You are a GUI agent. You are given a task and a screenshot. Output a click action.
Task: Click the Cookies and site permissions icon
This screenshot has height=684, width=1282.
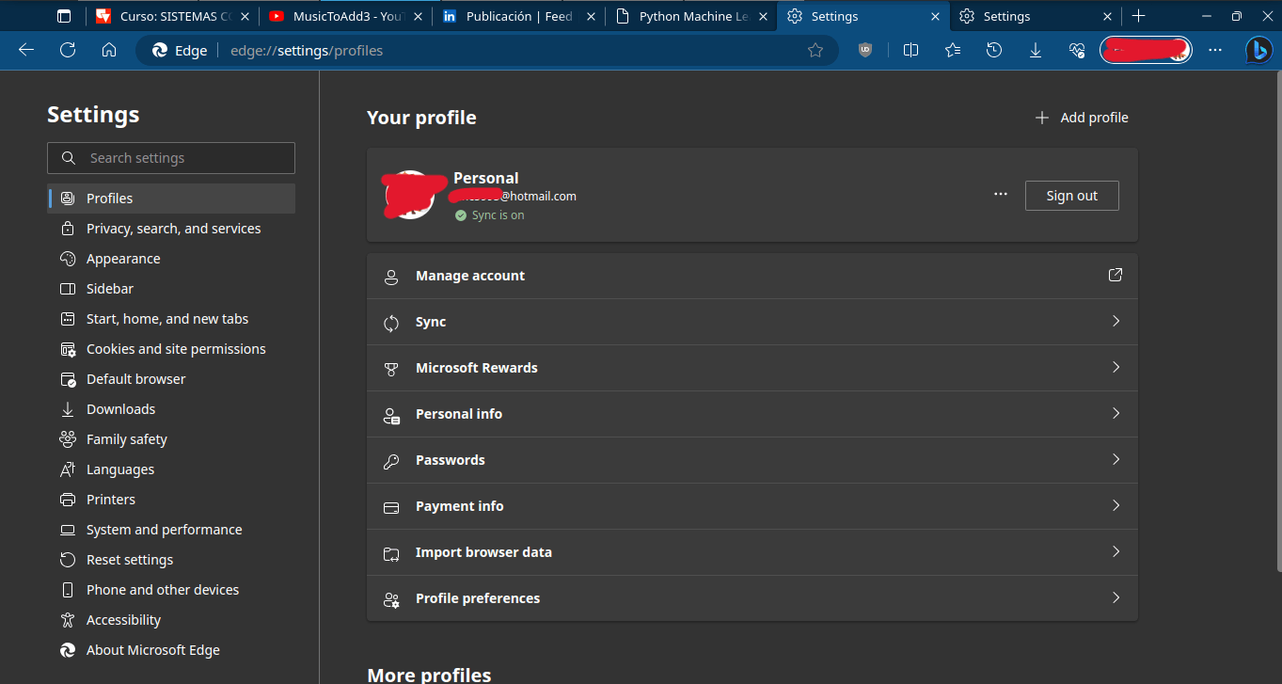68,349
